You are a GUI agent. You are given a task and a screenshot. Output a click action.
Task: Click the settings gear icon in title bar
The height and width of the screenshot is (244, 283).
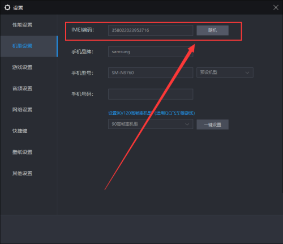[x=7, y=7]
